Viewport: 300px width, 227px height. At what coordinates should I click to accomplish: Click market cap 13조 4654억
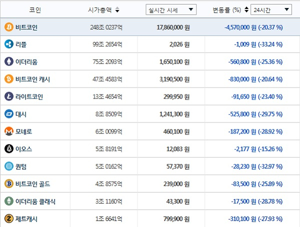(107, 97)
